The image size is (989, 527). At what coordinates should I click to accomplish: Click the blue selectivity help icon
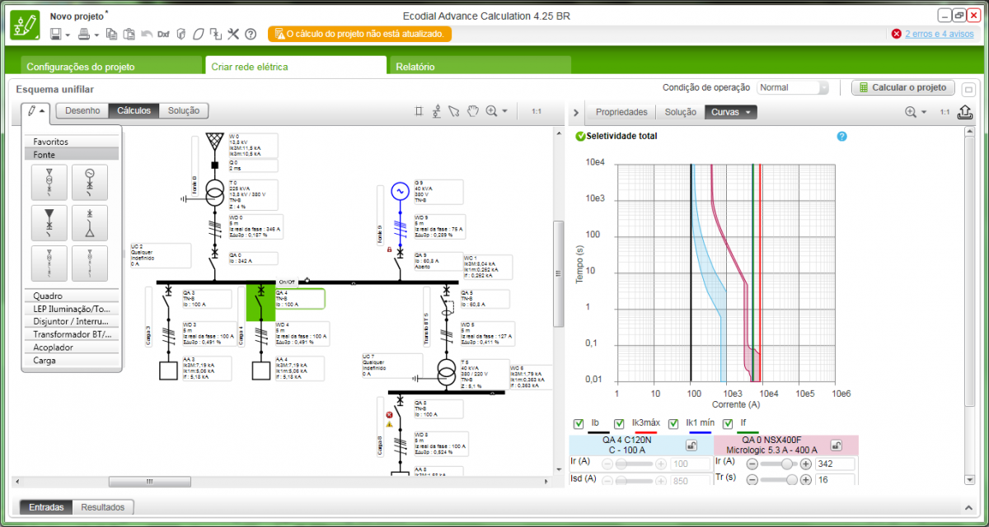coord(841,136)
